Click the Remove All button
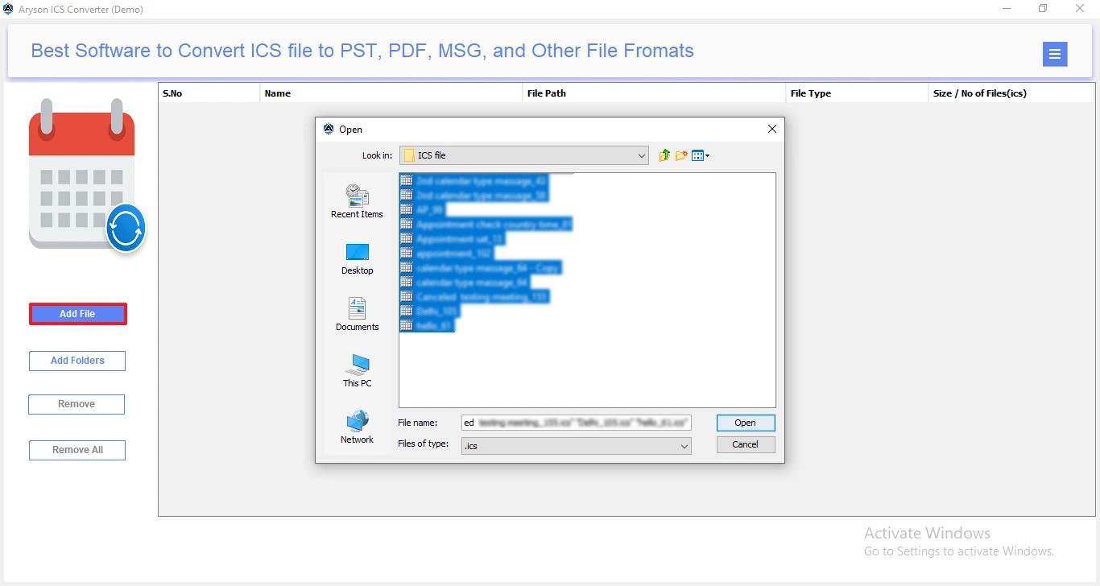The image size is (1100, 586). pyautogui.click(x=77, y=450)
